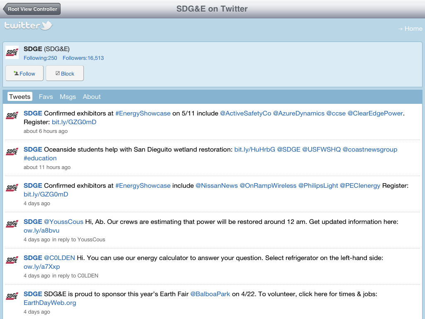Click SDGE username on the @C0LDEN reply
Image resolution: width=425 pixels, height=319 pixels.
[33, 258]
